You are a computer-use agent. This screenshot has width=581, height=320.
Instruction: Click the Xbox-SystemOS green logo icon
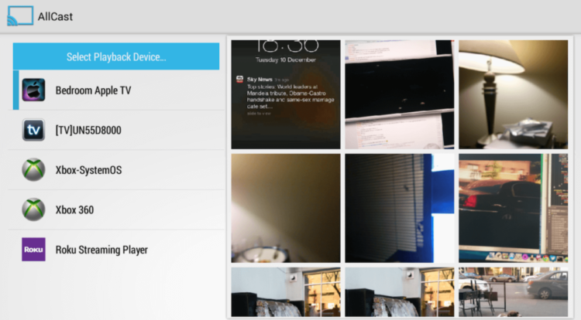point(33,170)
